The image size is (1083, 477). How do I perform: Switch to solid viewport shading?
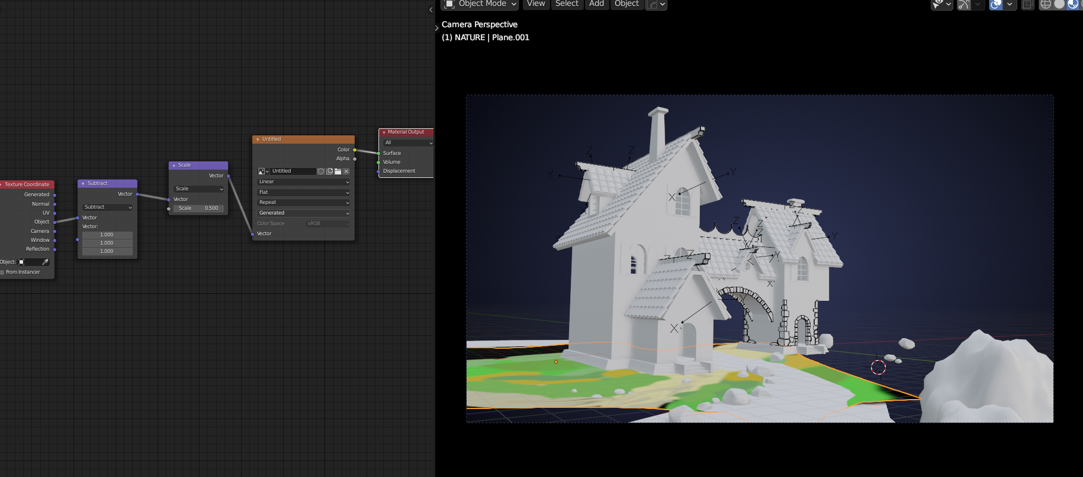[x=1059, y=4]
